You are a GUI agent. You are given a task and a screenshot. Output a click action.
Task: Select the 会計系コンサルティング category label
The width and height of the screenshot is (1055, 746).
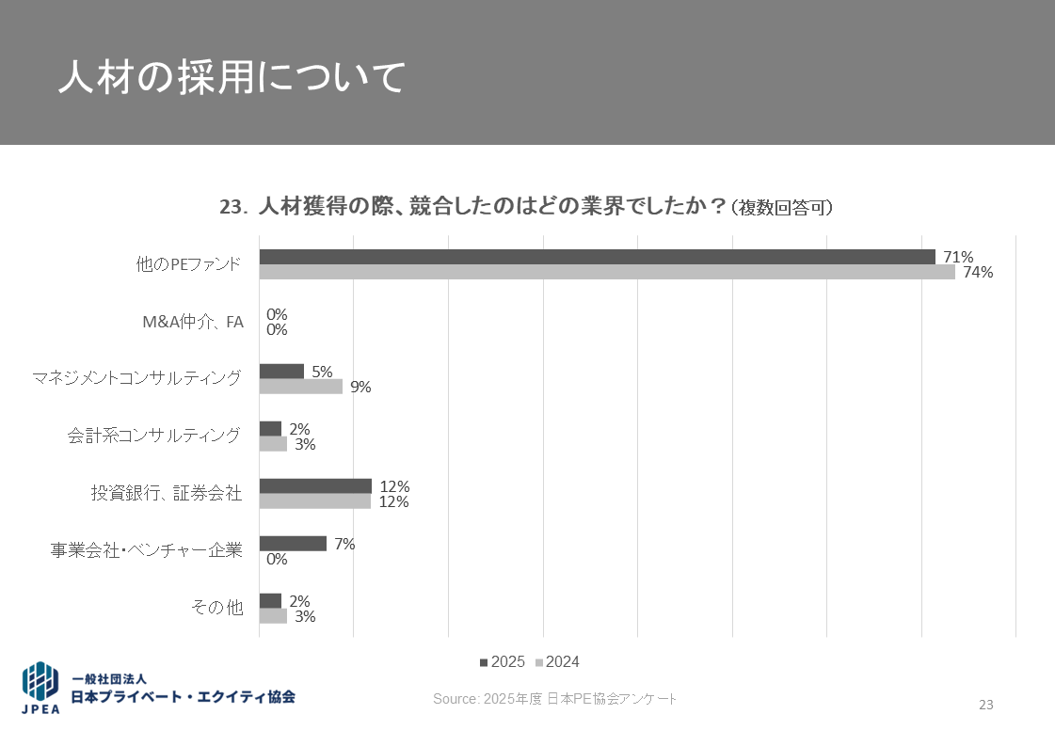(154, 436)
